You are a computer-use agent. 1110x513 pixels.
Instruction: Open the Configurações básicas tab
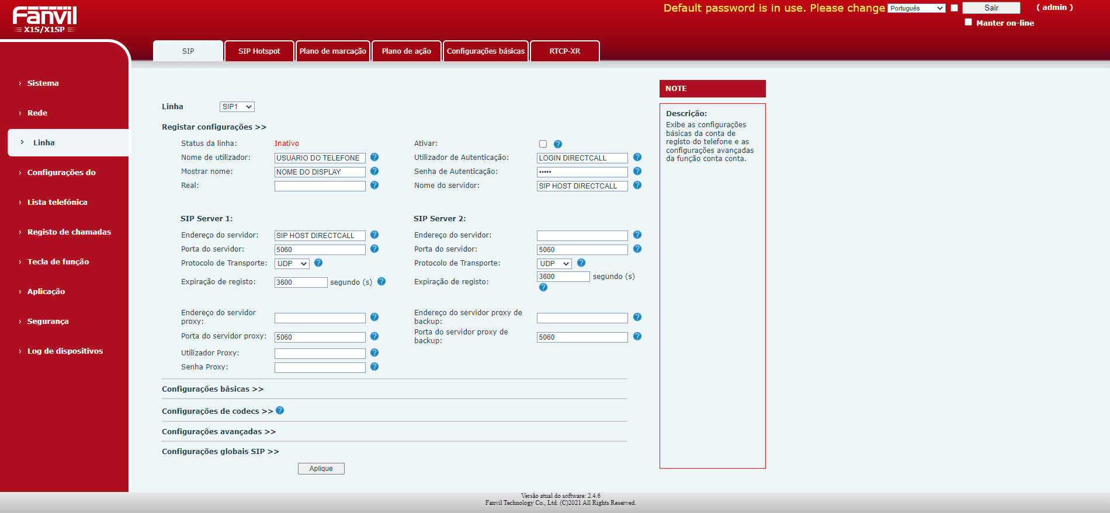point(486,51)
